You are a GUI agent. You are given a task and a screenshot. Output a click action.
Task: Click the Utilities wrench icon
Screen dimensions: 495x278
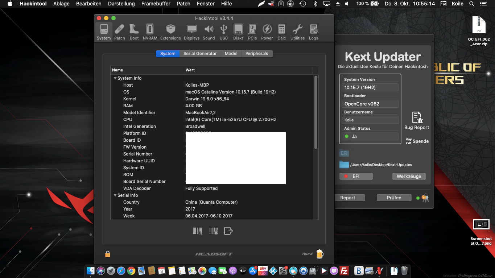pyautogui.click(x=297, y=32)
